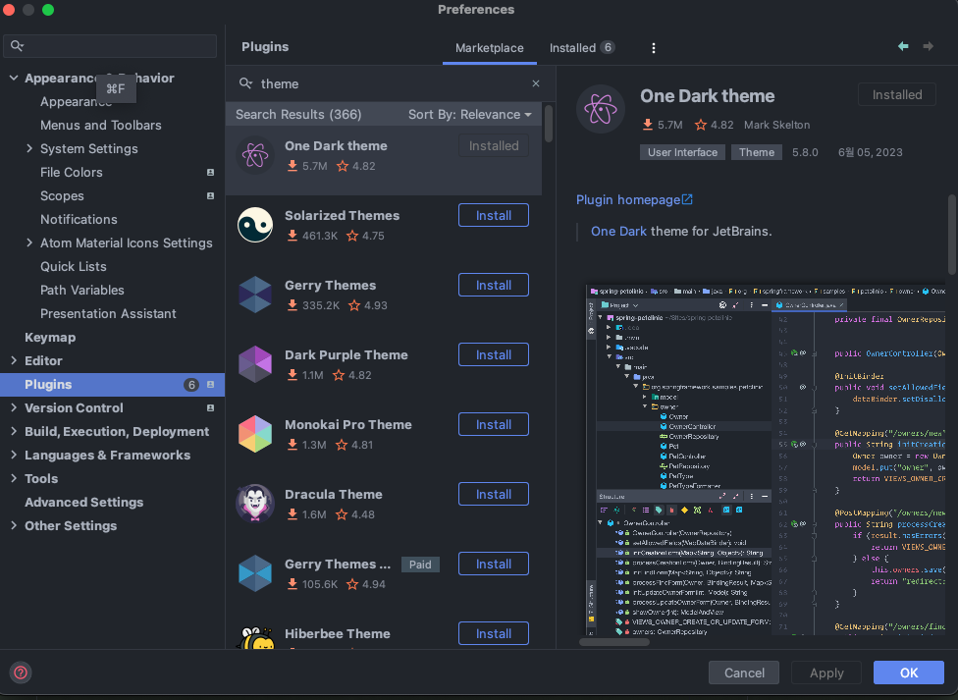Viewport: 958px width, 700px height.
Task: Install Solarized Themes
Action: pyautogui.click(x=494, y=215)
